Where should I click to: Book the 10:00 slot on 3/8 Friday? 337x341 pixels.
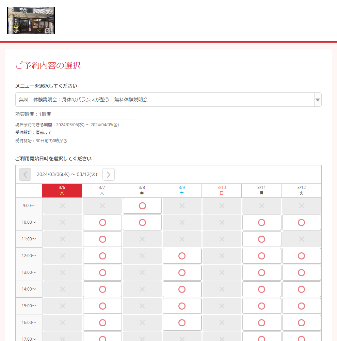[x=142, y=222]
